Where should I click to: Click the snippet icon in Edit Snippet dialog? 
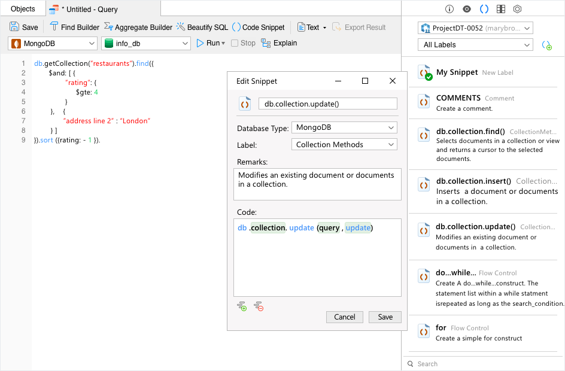click(245, 104)
